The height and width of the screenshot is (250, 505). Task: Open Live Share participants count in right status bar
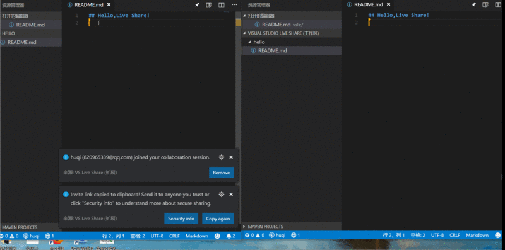295,236
